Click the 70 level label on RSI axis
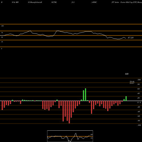 pos(2,33)
